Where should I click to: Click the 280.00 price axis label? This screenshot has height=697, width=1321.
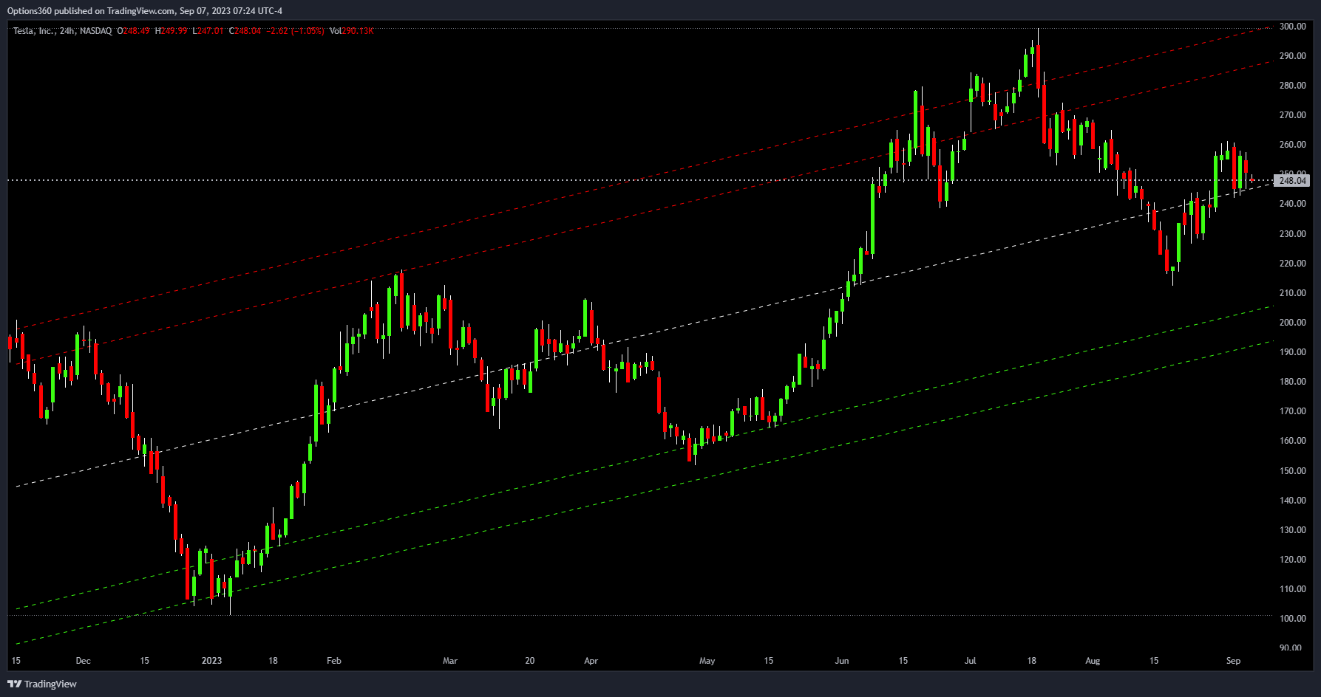1293,86
